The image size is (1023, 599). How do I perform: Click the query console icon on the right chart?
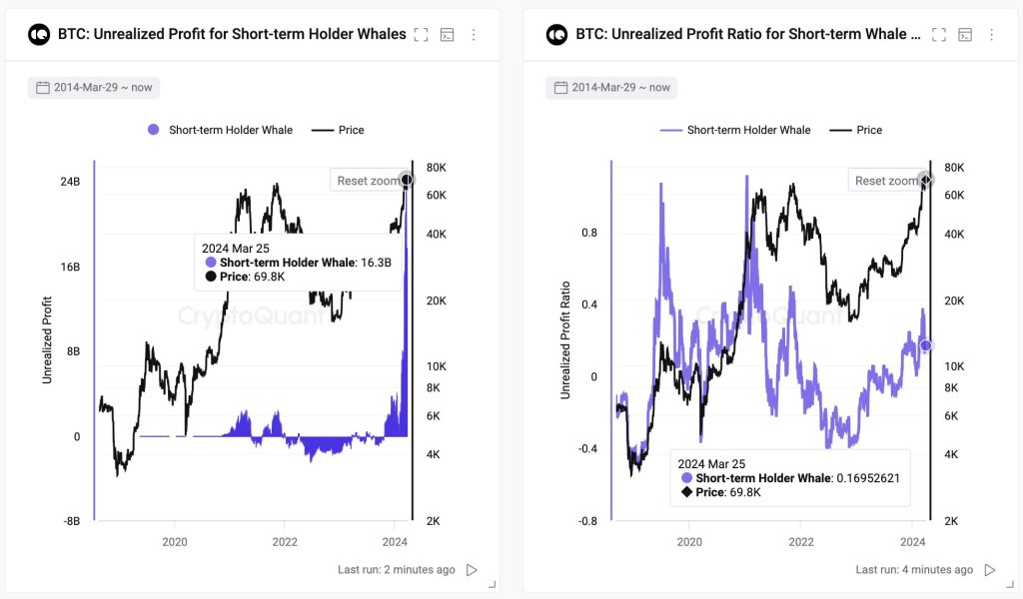click(965, 33)
